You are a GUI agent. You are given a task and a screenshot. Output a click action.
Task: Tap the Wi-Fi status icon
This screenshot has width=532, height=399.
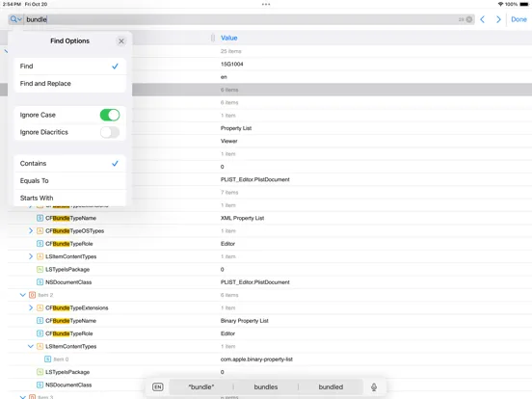pyautogui.click(x=500, y=4)
